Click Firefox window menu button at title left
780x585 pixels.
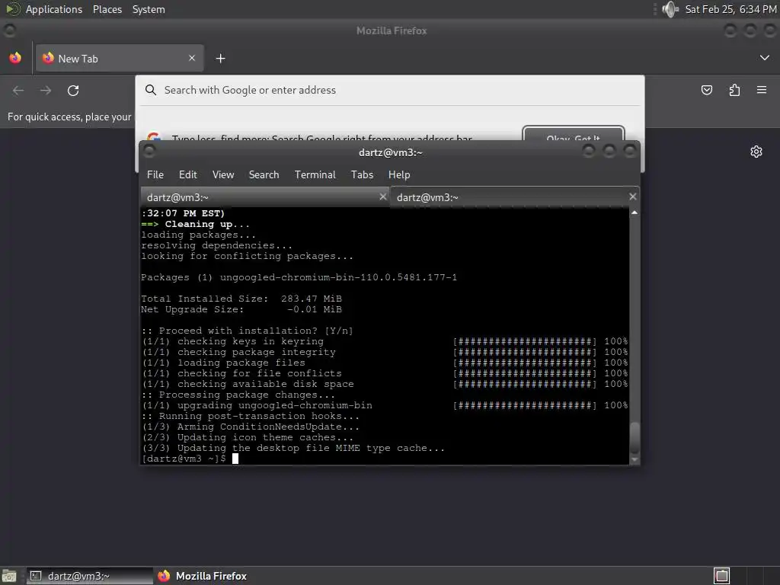pos(9,30)
